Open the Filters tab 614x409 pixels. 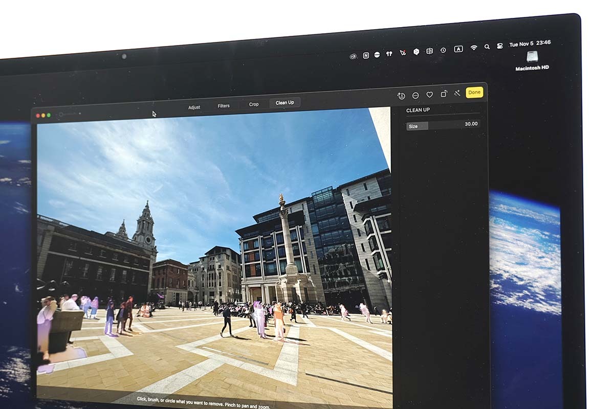click(x=224, y=106)
